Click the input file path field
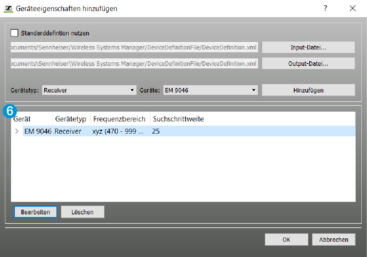The width and height of the screenshot is (367, 257). (135, 48)
